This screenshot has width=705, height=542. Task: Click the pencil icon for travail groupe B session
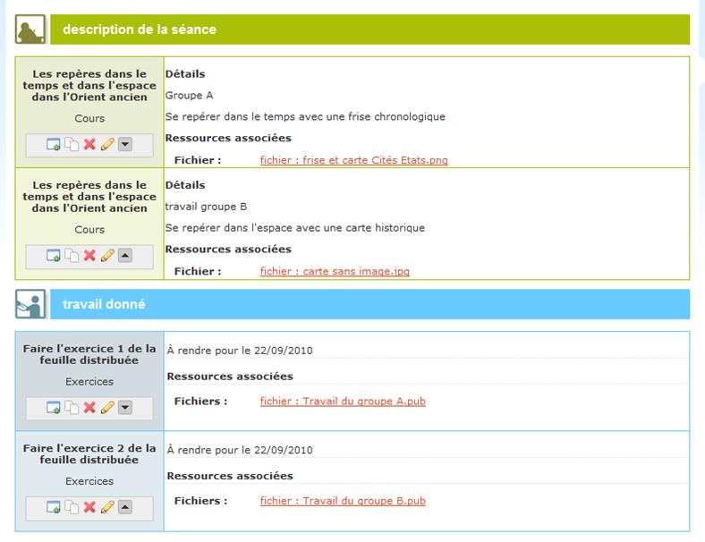107,256
